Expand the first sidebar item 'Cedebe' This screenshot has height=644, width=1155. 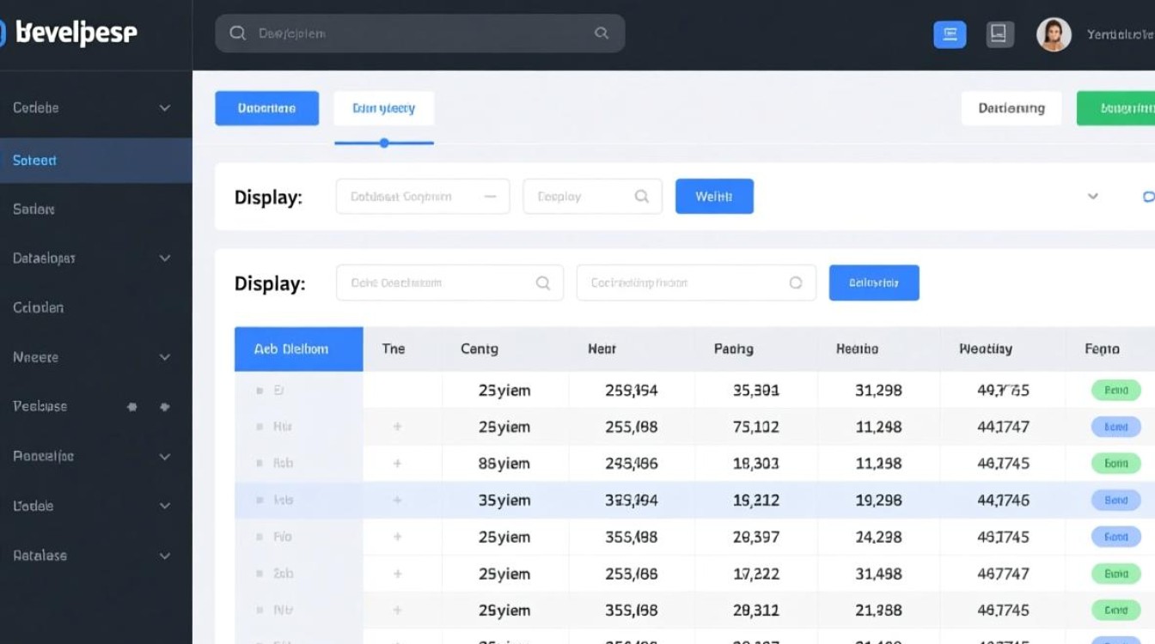coord(165,108)
